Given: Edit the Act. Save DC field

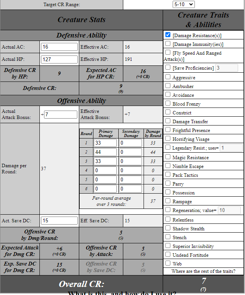Looking at the screenshot, I should [x=59, y=220].
